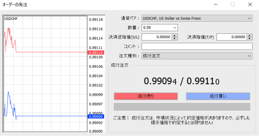Decrease 決済逆指値(S/L) with down arrow
This screenshot has width=259, height=136.
pos(175,39)
